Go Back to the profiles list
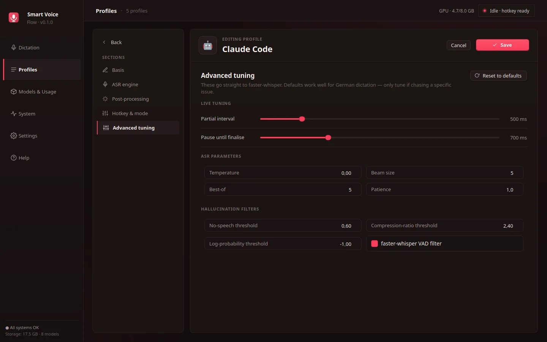 [x=112, y=42]
